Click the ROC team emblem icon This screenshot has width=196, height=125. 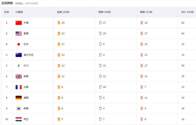click(19, 66)
